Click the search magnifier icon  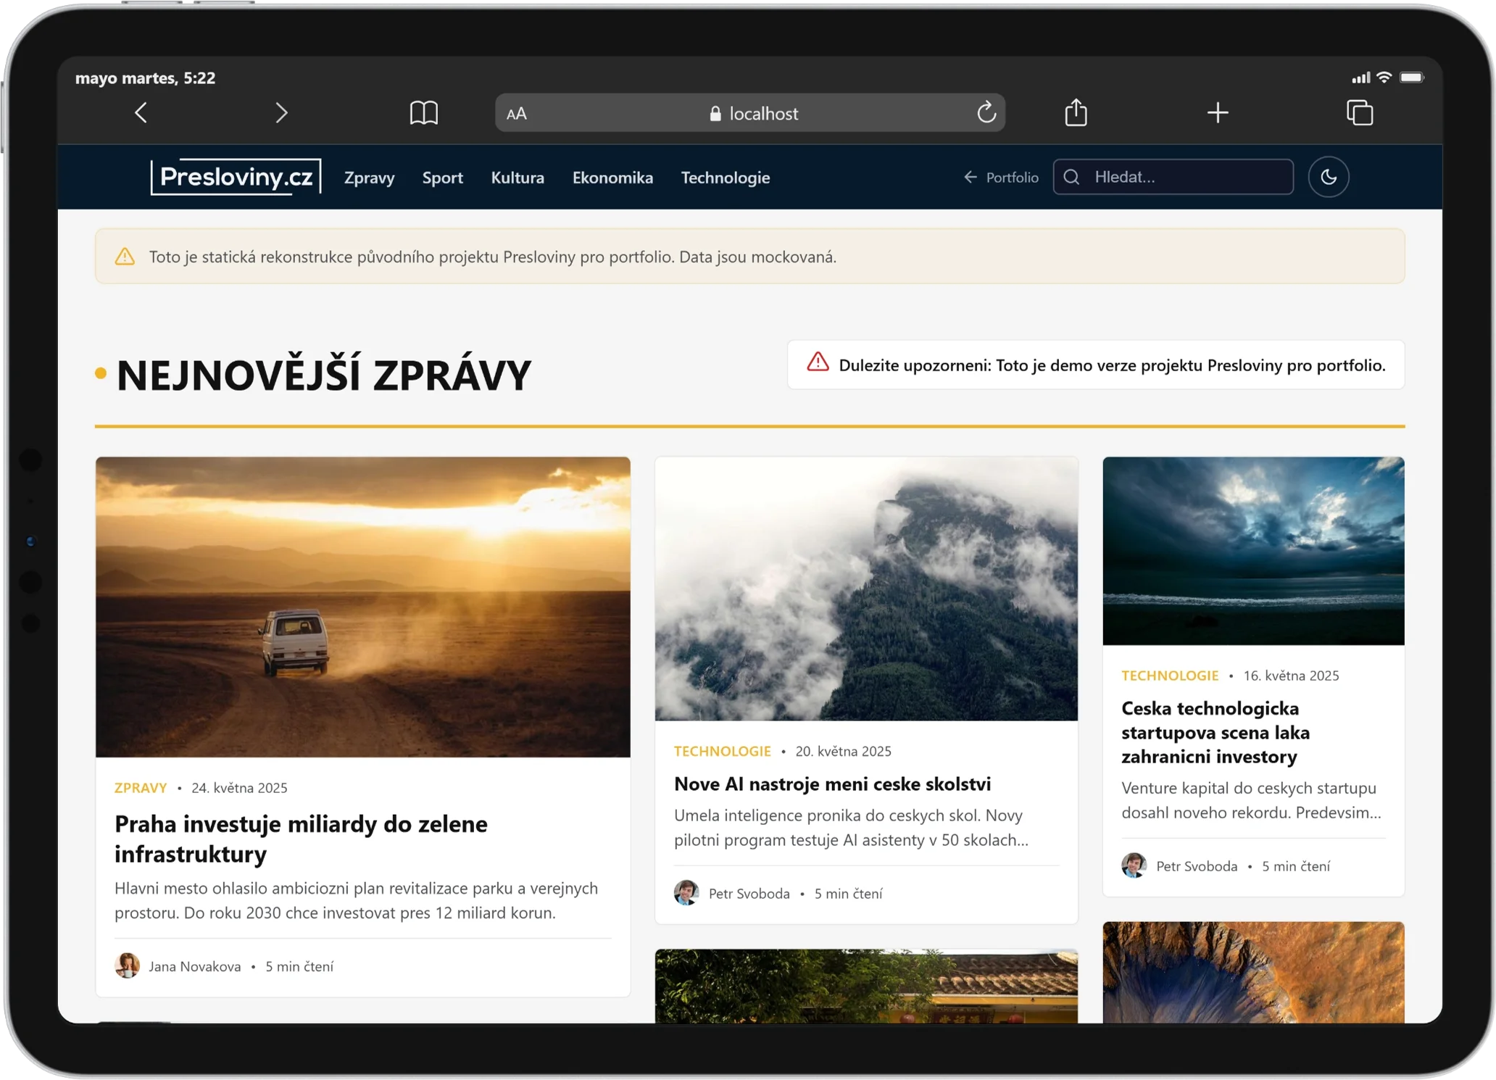1072,177
